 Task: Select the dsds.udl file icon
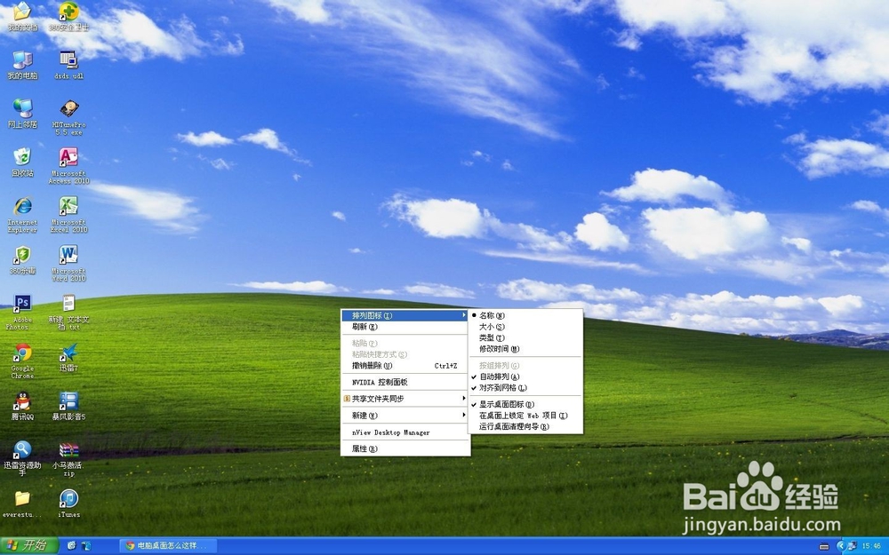tap(68, 65)
